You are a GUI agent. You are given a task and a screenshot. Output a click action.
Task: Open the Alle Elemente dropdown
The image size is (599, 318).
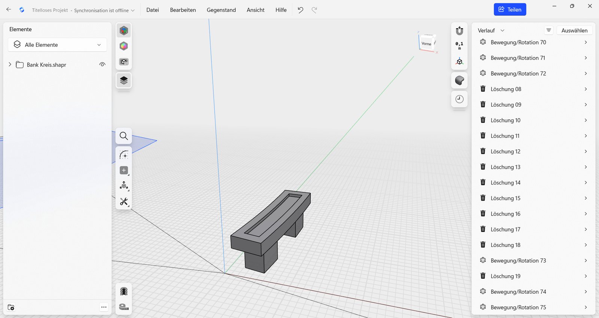click(x=57, y=45)
